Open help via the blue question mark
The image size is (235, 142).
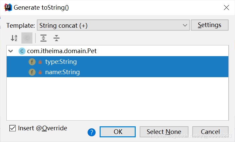92,132
